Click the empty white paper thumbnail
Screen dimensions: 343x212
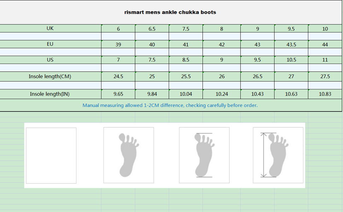point(51,155)
